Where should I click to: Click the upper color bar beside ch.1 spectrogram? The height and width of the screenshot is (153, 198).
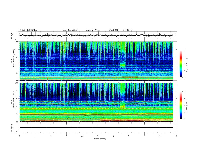point(181,64)
